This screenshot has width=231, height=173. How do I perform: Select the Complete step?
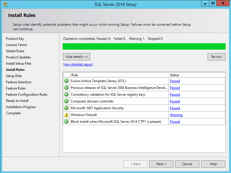[13, 113]
